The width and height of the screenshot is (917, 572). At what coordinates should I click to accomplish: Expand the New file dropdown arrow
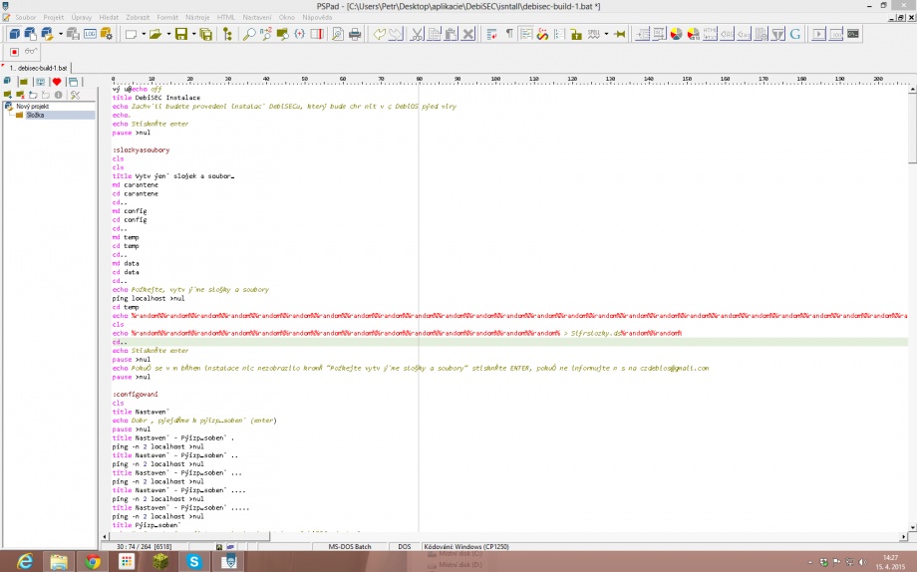click(x=143, y=34)
